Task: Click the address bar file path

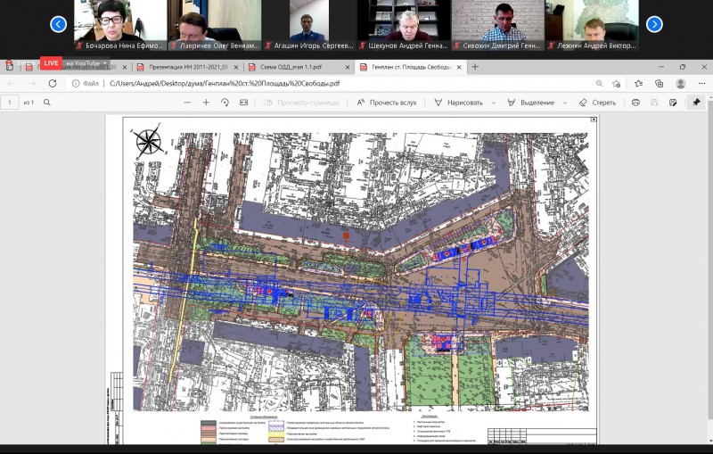Action: coord(223,83)
